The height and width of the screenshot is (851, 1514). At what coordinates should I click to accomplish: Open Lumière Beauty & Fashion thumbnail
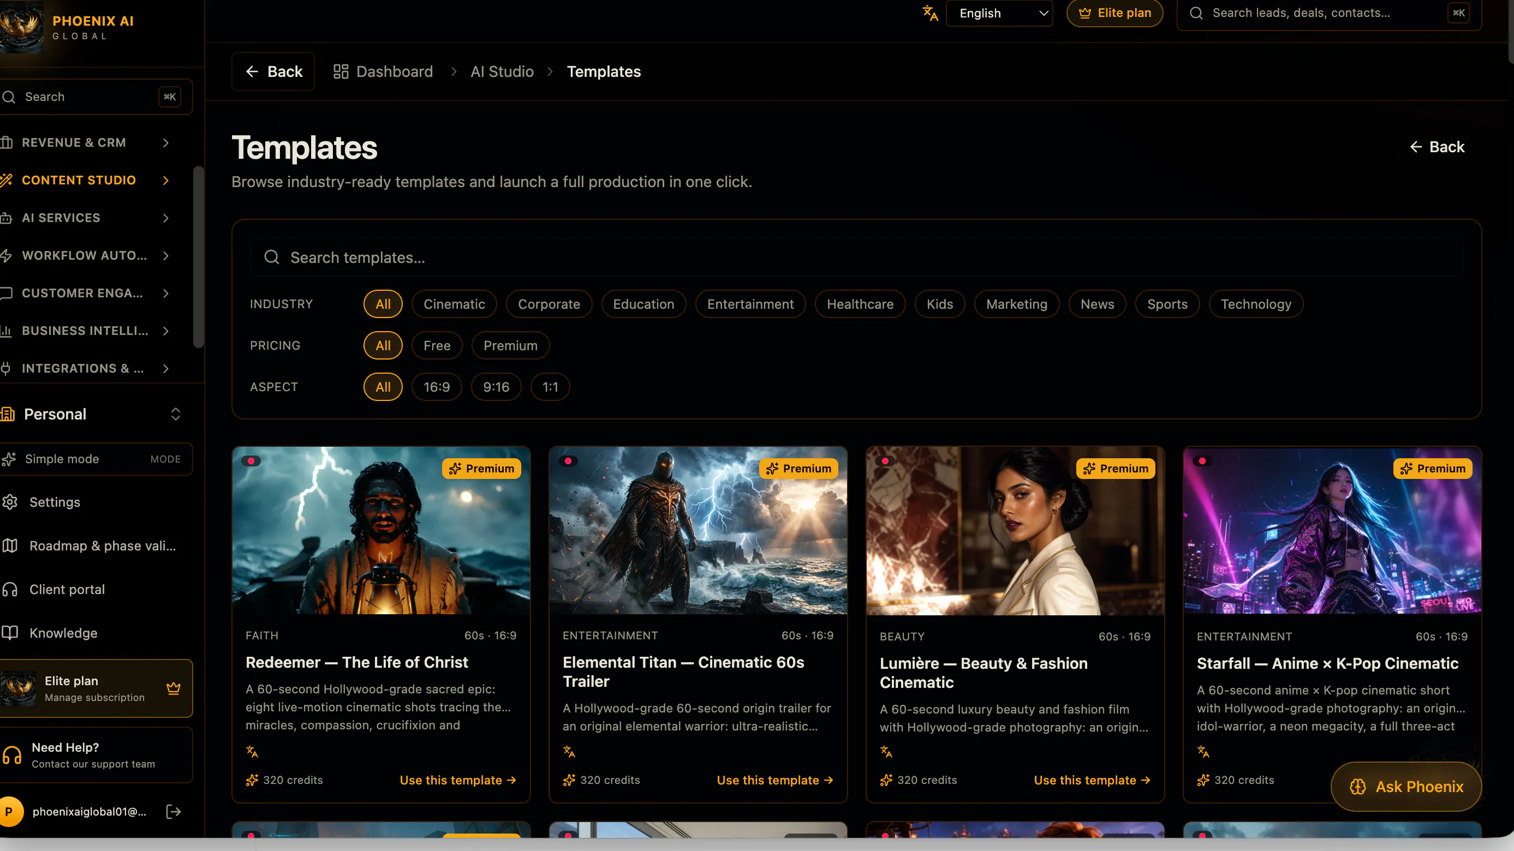(1015, 531)
